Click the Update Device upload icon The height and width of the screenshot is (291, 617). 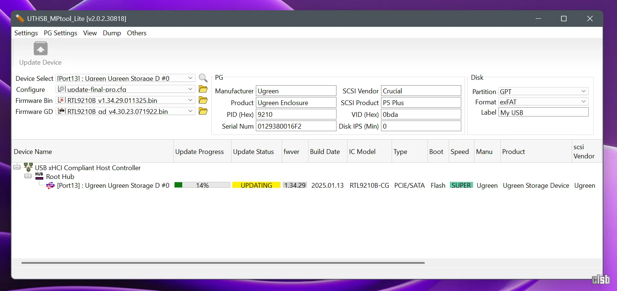[40, 49]
